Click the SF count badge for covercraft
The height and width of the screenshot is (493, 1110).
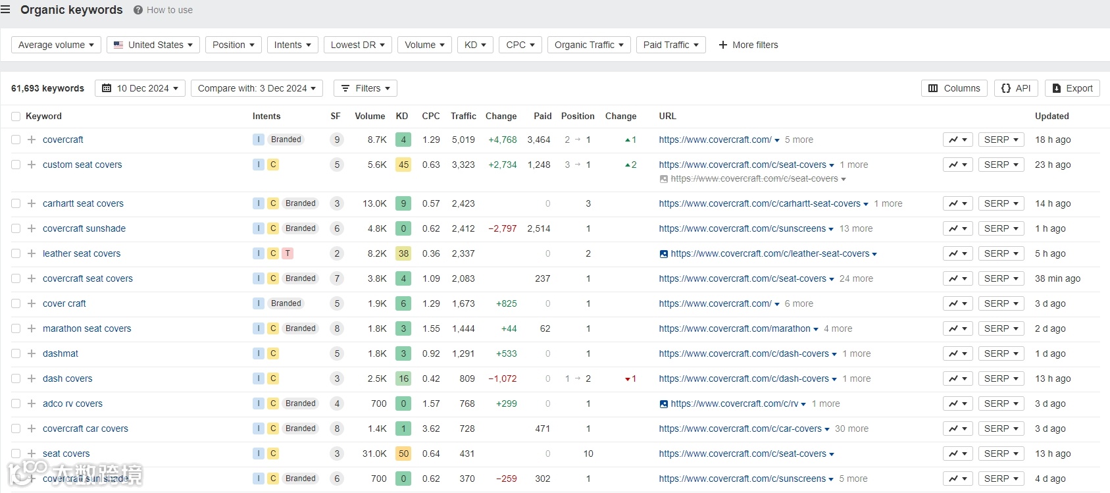[x=337, y=140]
